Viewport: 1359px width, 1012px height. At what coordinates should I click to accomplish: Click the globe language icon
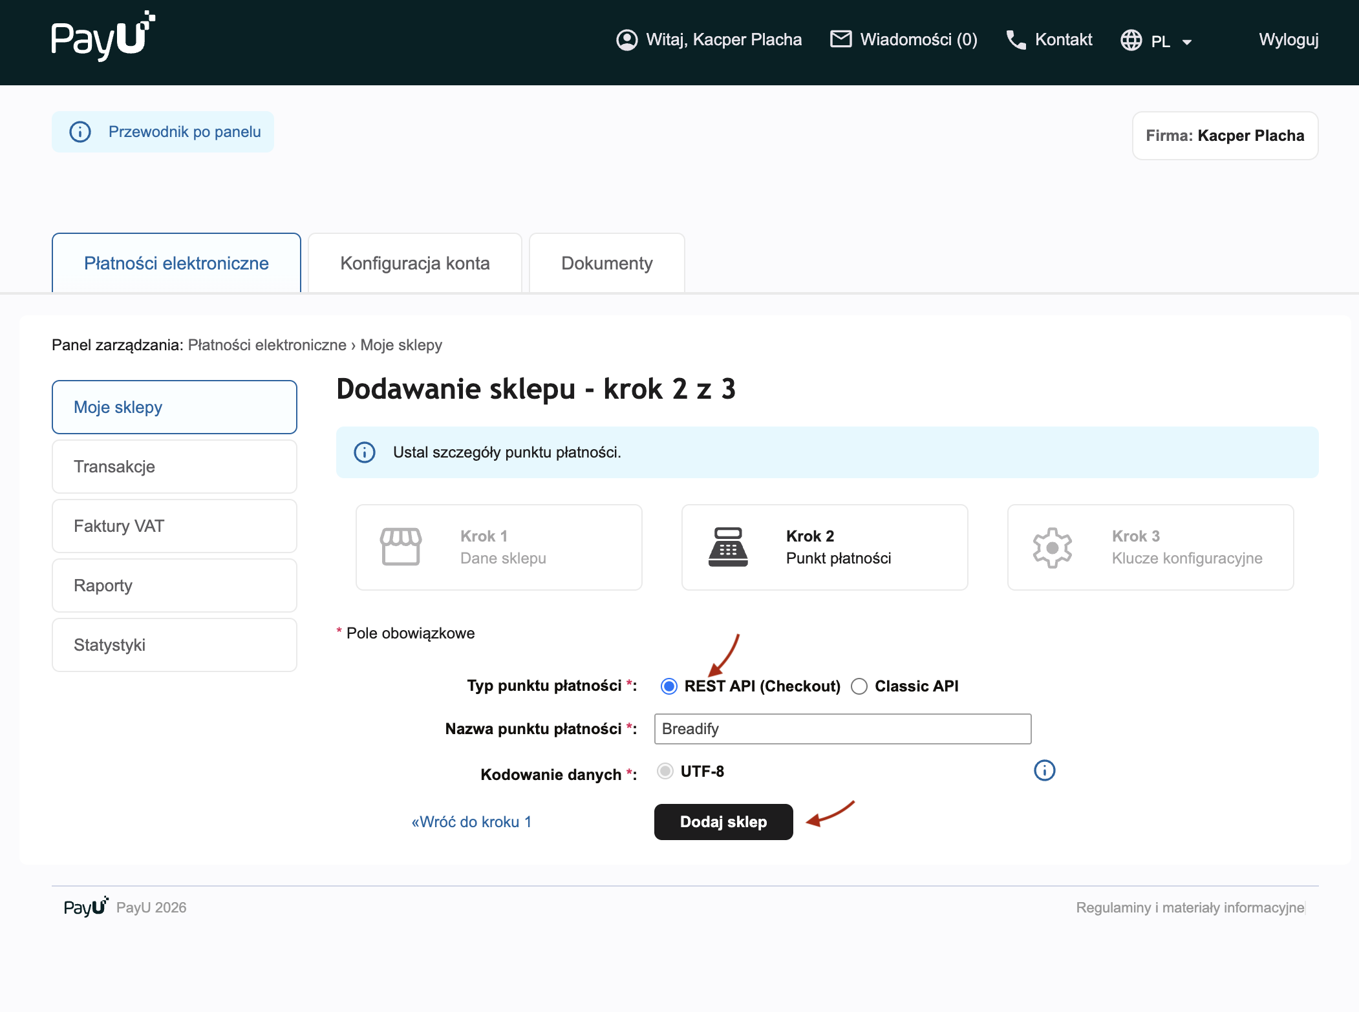tap(1131, 40)
